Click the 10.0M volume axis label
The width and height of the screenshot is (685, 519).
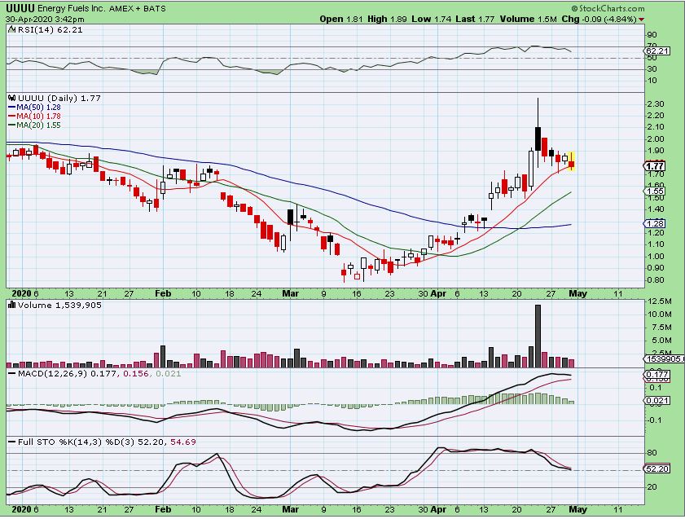(x=660, y=314)
